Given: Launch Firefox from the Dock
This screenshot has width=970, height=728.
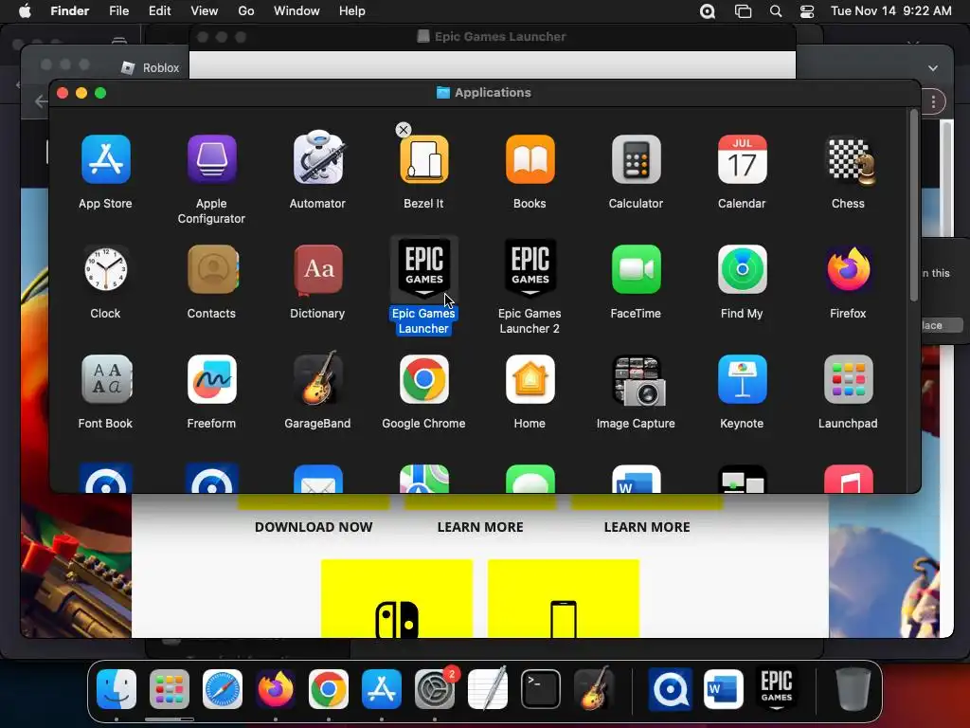Looking at the screenshot, I should pos(276,689).
